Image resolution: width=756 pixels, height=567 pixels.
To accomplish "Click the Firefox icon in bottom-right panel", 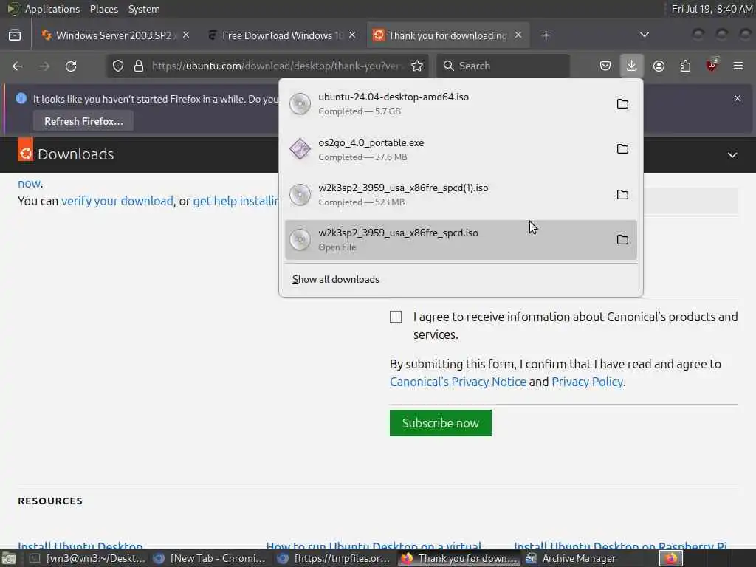I will tap(671, 558).
